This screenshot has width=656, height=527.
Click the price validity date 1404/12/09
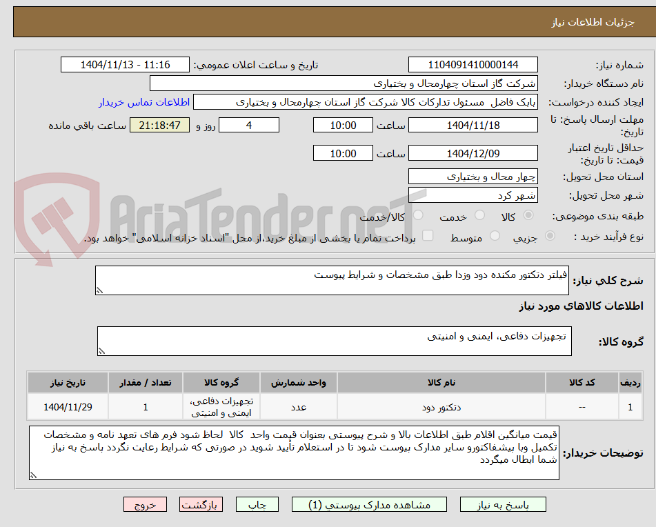point(473,153)
